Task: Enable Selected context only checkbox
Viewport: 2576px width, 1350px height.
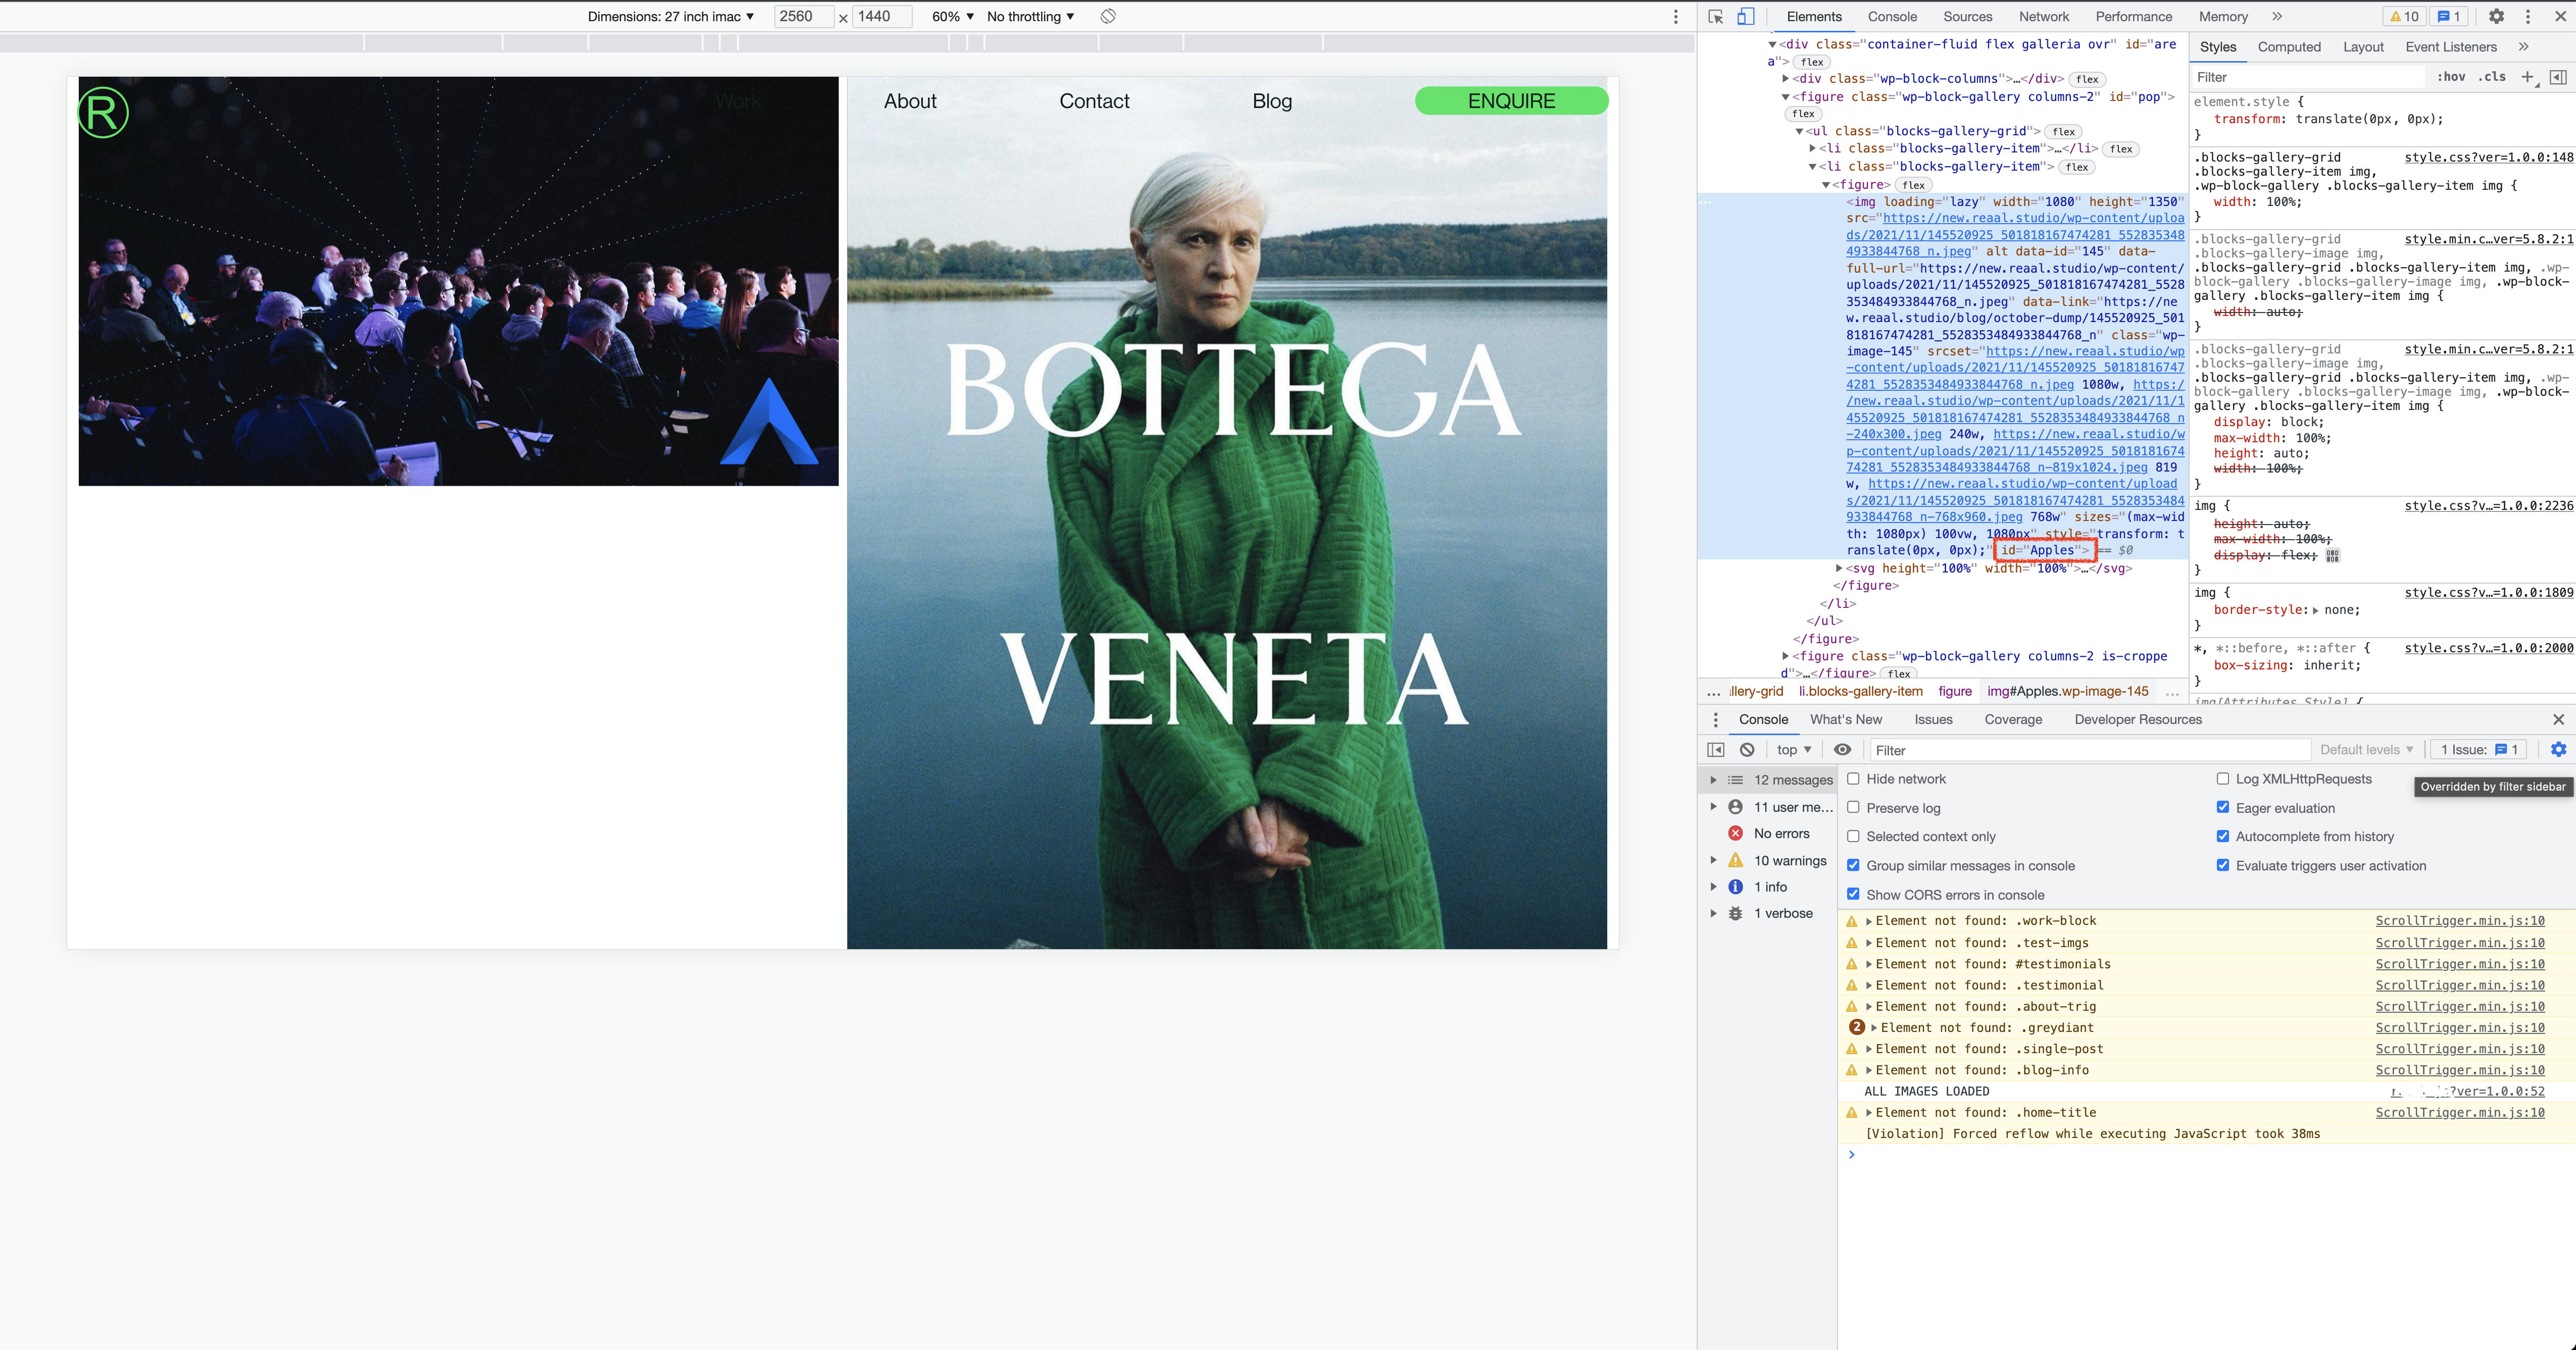Action: coord(1853,837)
